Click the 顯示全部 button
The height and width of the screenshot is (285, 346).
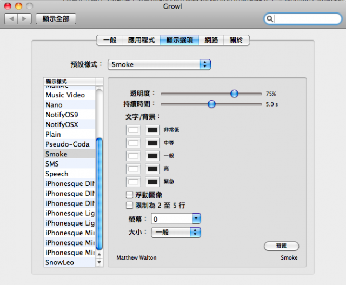[x=56, y=19]
